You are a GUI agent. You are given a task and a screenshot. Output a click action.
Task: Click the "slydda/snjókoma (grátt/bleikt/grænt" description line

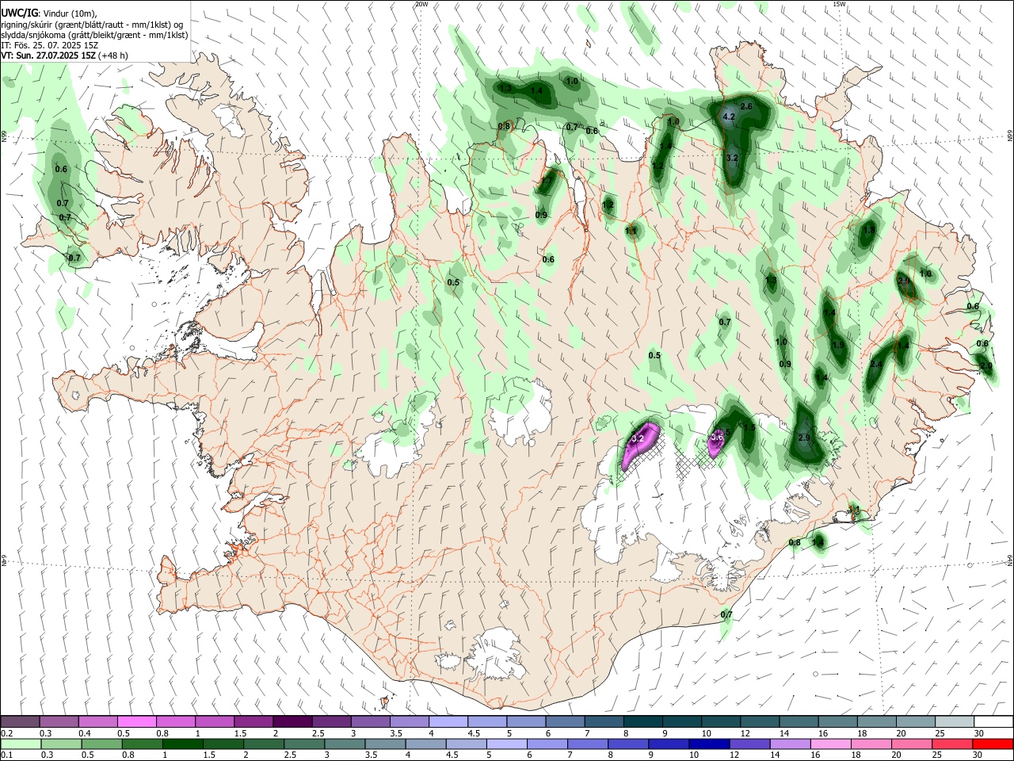tap(94, 35)
